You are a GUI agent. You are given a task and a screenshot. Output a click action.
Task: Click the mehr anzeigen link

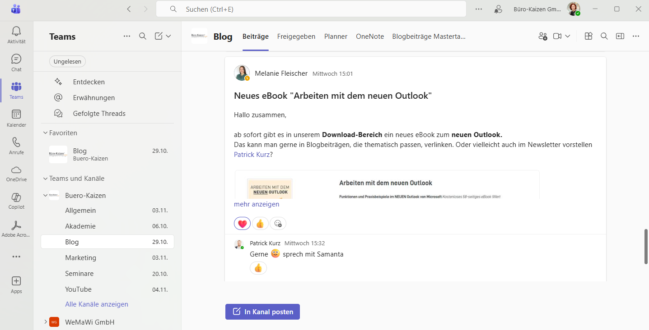coord(257,204)
